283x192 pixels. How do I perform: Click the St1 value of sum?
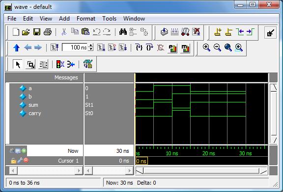coord(89,105)
